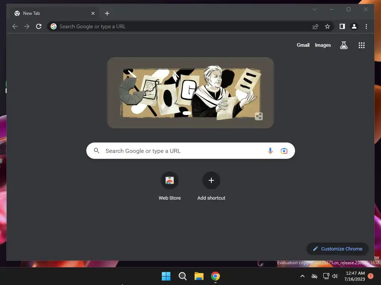Open the Chrome three-dot menu
The image size is (381, 285).
(366, 26)
